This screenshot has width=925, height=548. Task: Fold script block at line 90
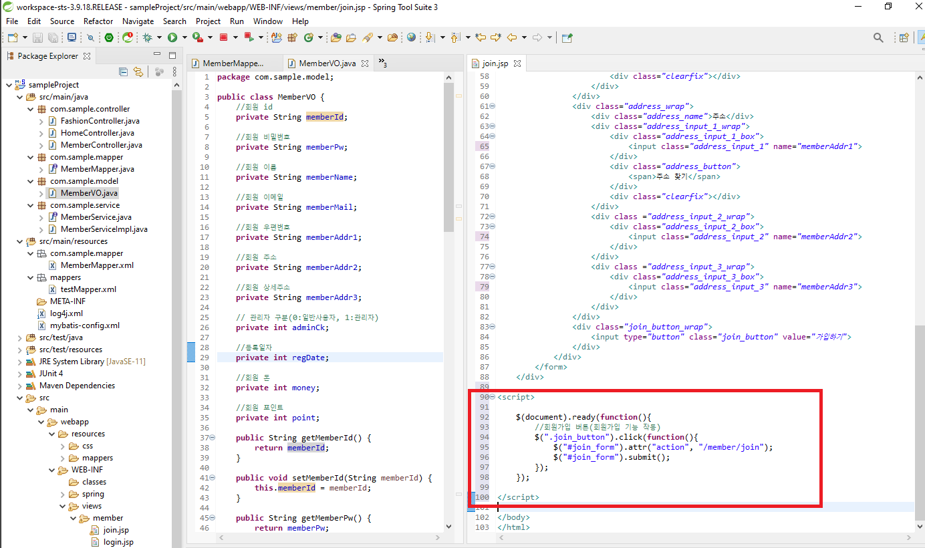pos(493,397)
